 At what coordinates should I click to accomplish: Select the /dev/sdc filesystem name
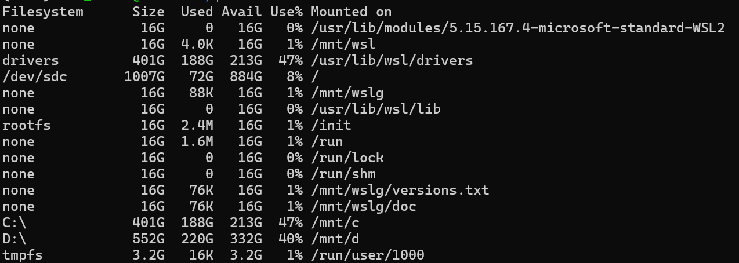tap(35, 76)
